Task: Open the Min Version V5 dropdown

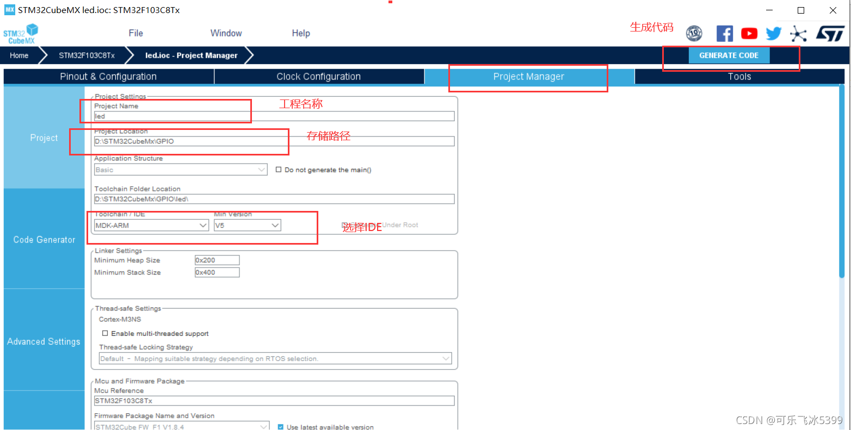Action: tap(248, 225)
